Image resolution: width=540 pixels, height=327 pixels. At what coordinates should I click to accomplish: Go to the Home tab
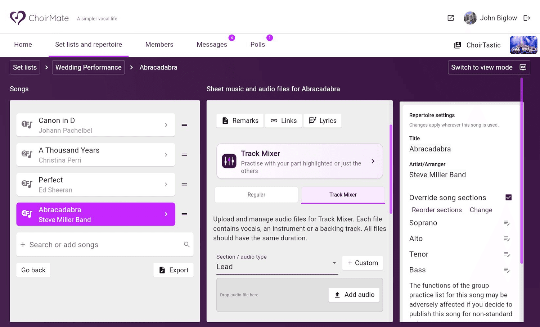point(23,45)
